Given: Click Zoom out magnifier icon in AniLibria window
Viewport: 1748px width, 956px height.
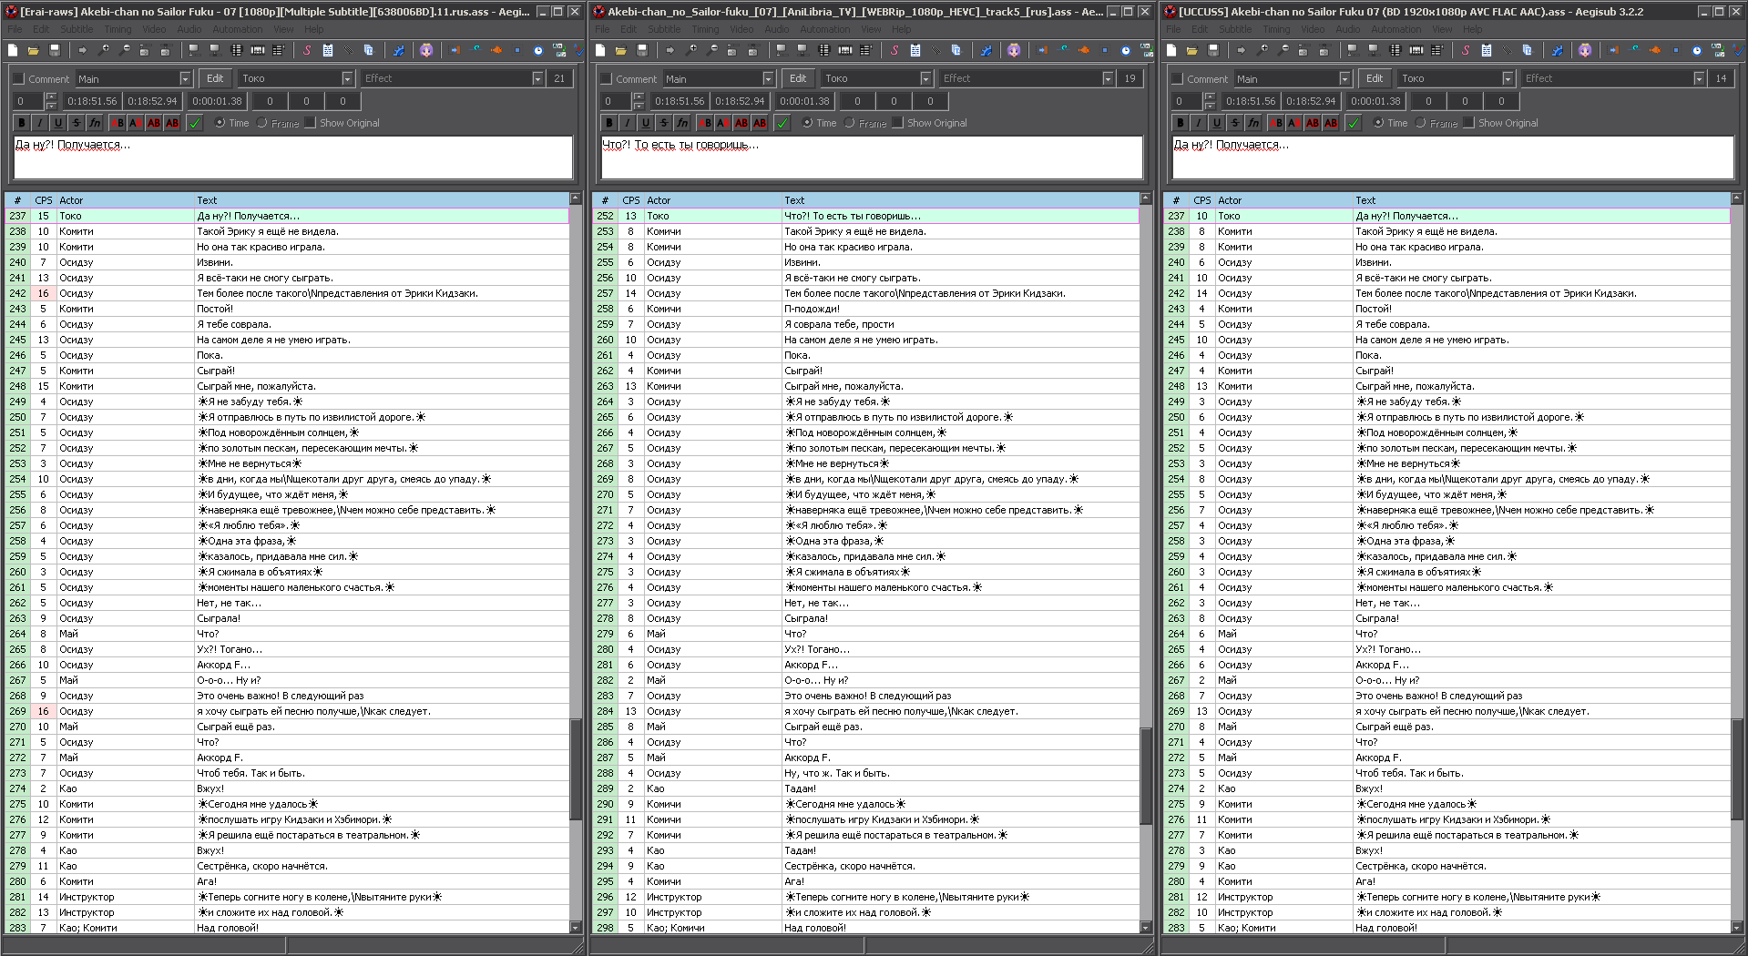Looking at the screenshot, I should tap(712, 50).
